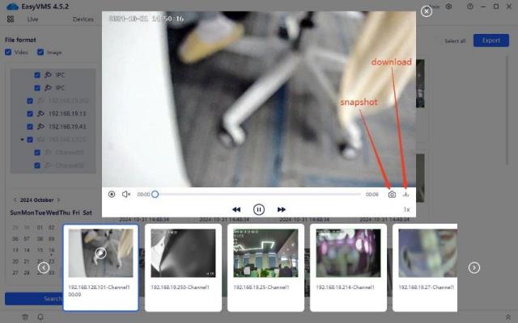Uncheck the Image file format checkbox
Image resolution: width=518 pixels, height=323 pixels.
(40, 52)
